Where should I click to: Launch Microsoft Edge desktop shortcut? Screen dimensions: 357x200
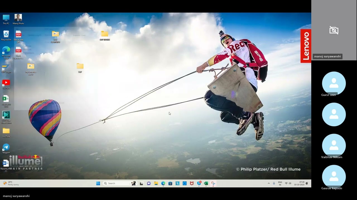(x=6, y=53)
